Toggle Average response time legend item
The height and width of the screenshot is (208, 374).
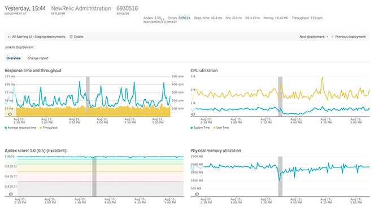tap(20, 128)
